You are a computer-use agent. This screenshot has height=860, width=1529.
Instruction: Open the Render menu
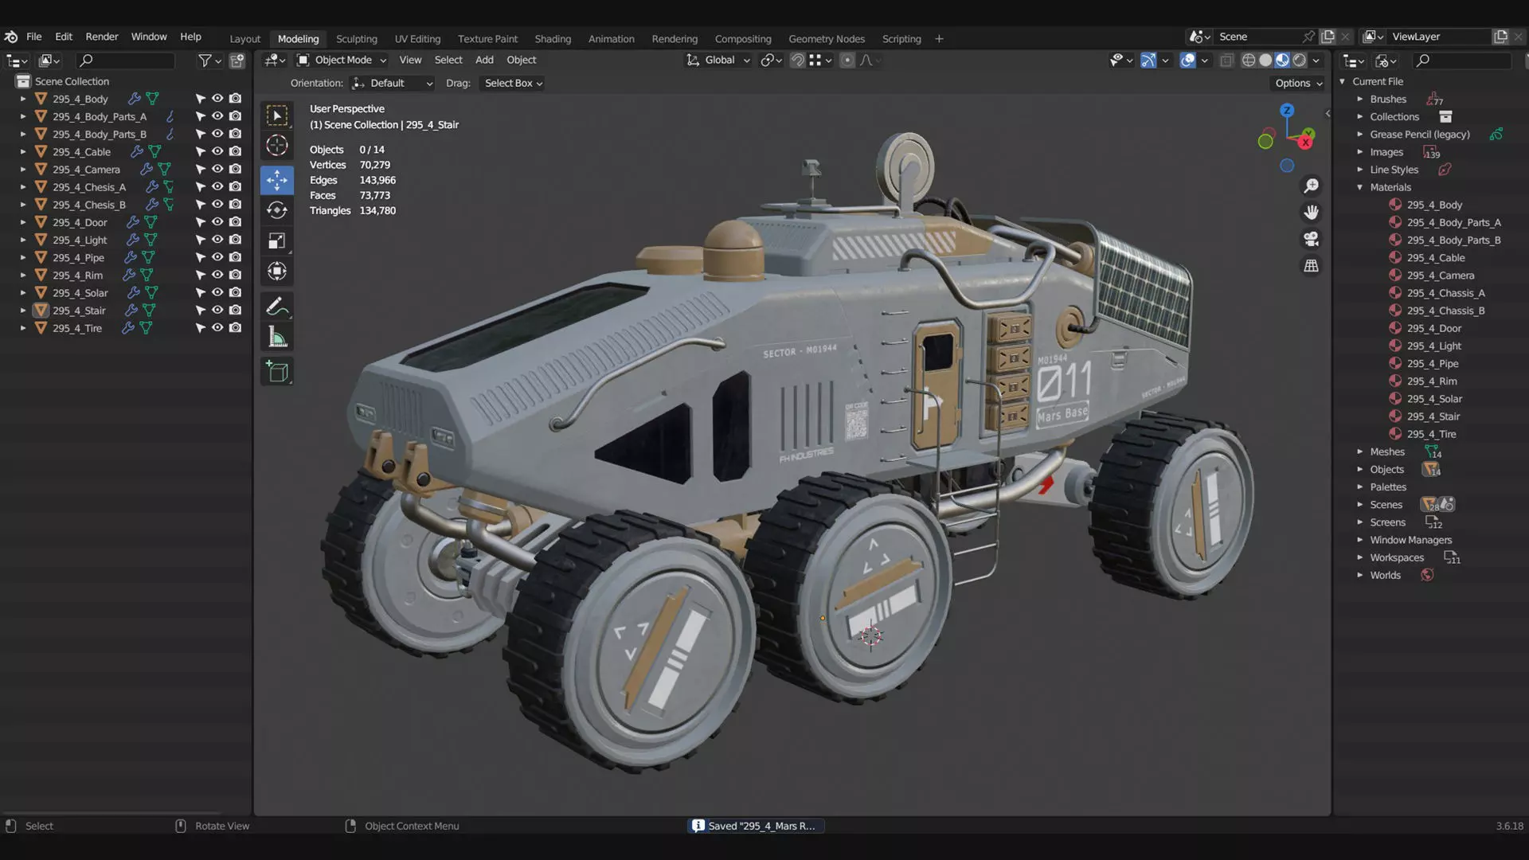(x=102, y=37)
